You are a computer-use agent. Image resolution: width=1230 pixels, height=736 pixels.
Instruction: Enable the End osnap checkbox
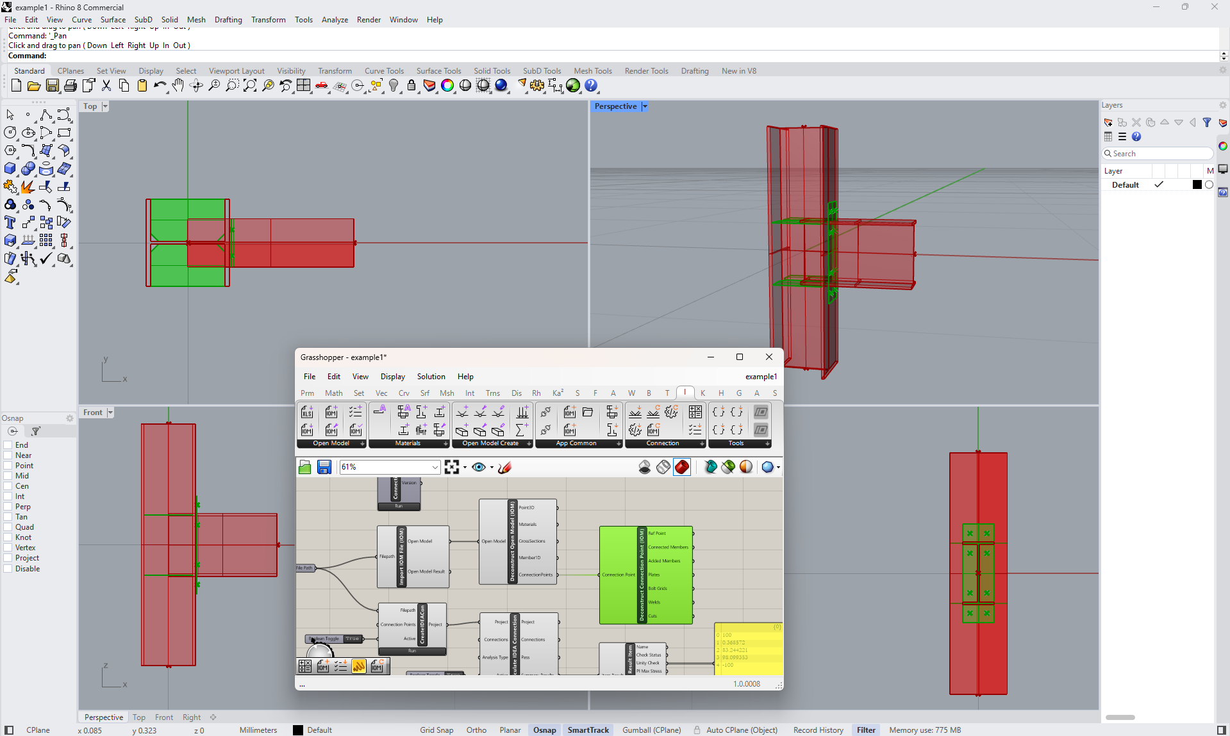coord(8,445)
